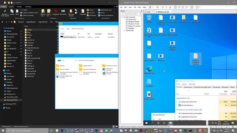Open power options dropdown next to pause
Viewport: 237px width, 133px height.
pos(153,7)
